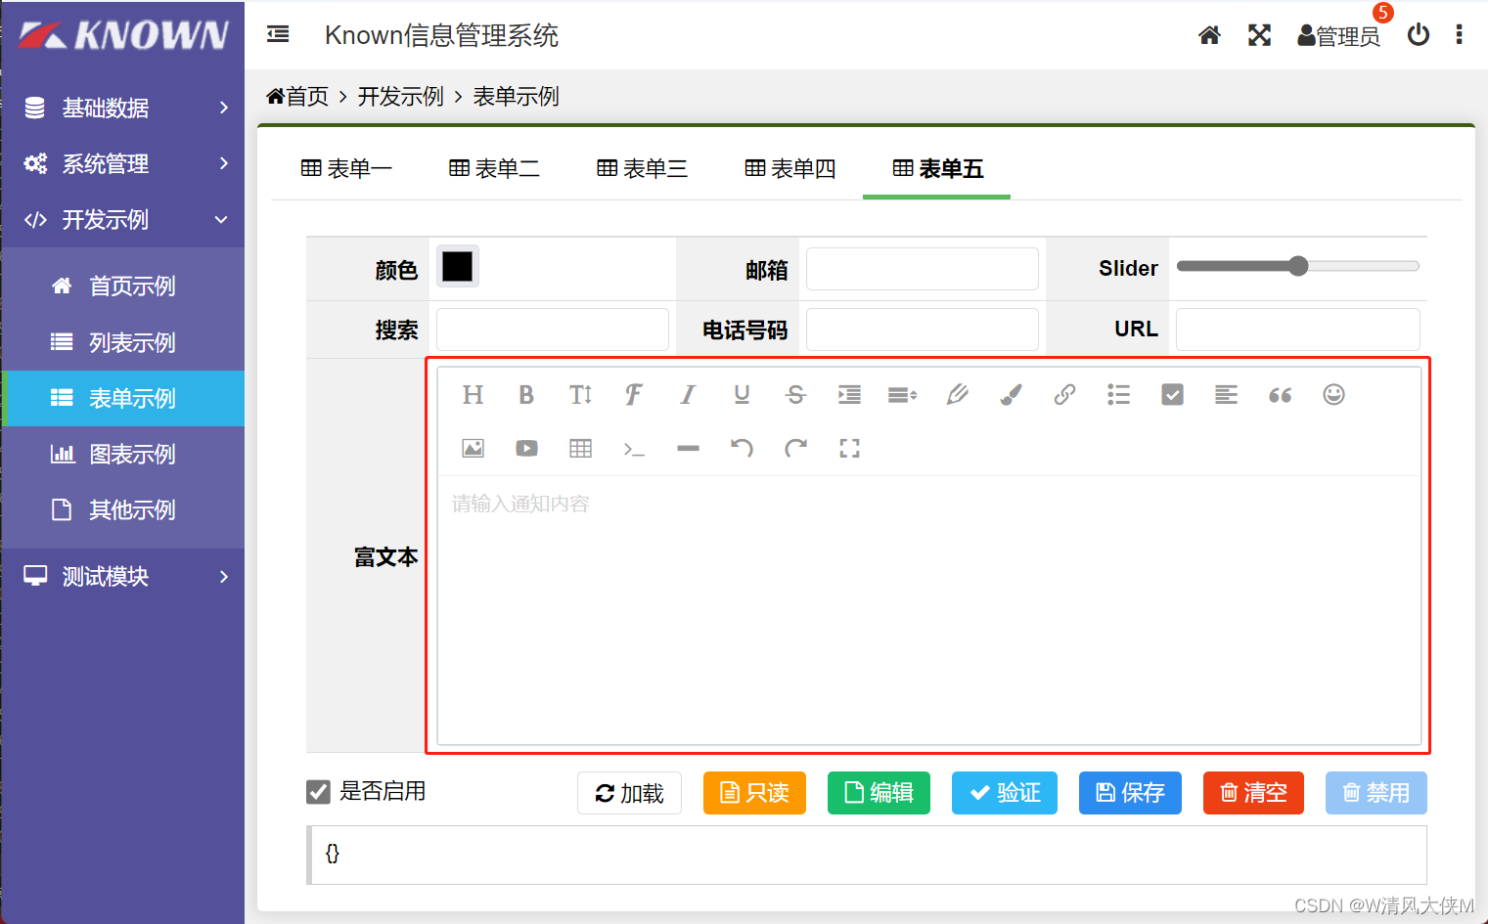Switch to the 表单一 tab
Screen dimensions: 1488x924
click(346, 169)
